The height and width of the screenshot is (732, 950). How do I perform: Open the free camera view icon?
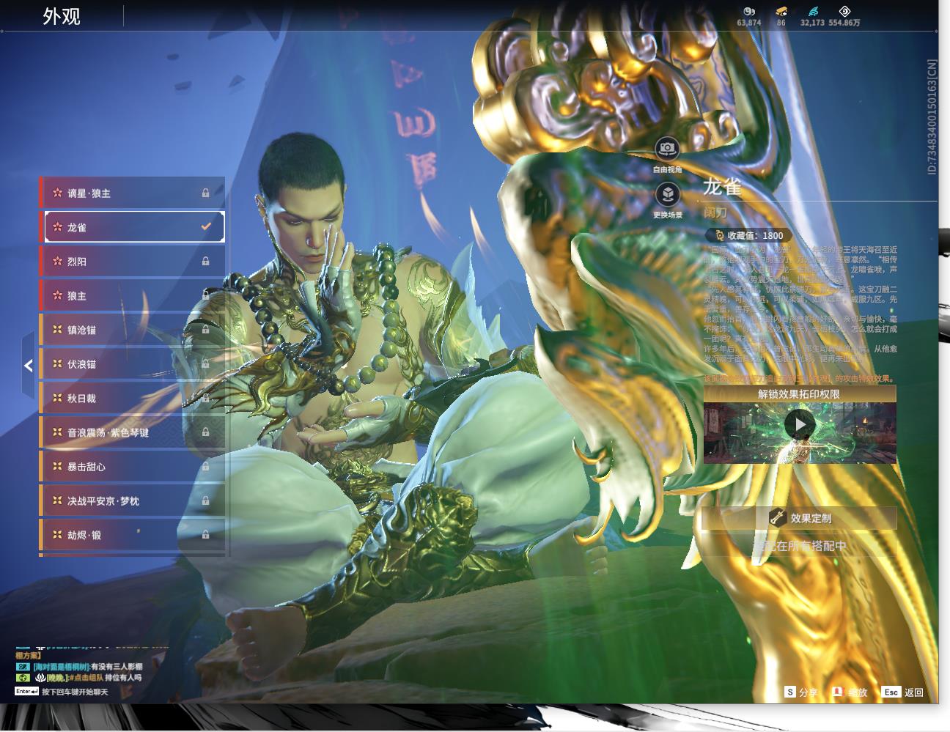[667, 149]
